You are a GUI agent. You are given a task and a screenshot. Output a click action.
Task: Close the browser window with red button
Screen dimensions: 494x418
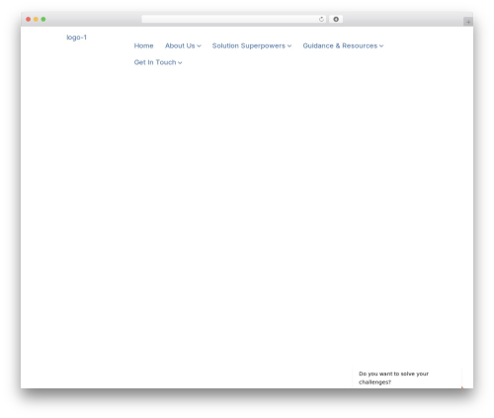pos(29,19)
